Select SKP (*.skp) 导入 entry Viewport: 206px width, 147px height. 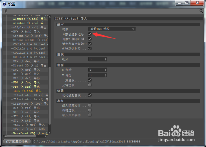point(27,112)
